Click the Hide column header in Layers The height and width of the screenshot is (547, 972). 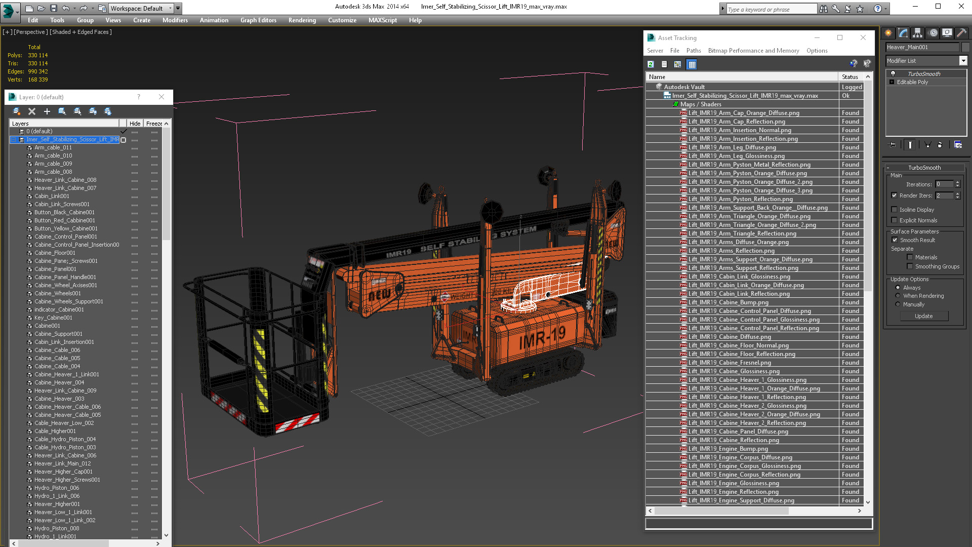(135, 124)
